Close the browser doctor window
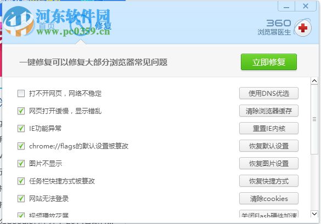The image size is (321, 224). pyautogui.click(x=306, y=7)
